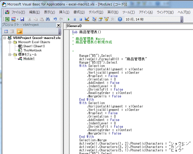Open the 編集(E) menu
This screenshot has width=193, height=154.
(x=34, y=12)
